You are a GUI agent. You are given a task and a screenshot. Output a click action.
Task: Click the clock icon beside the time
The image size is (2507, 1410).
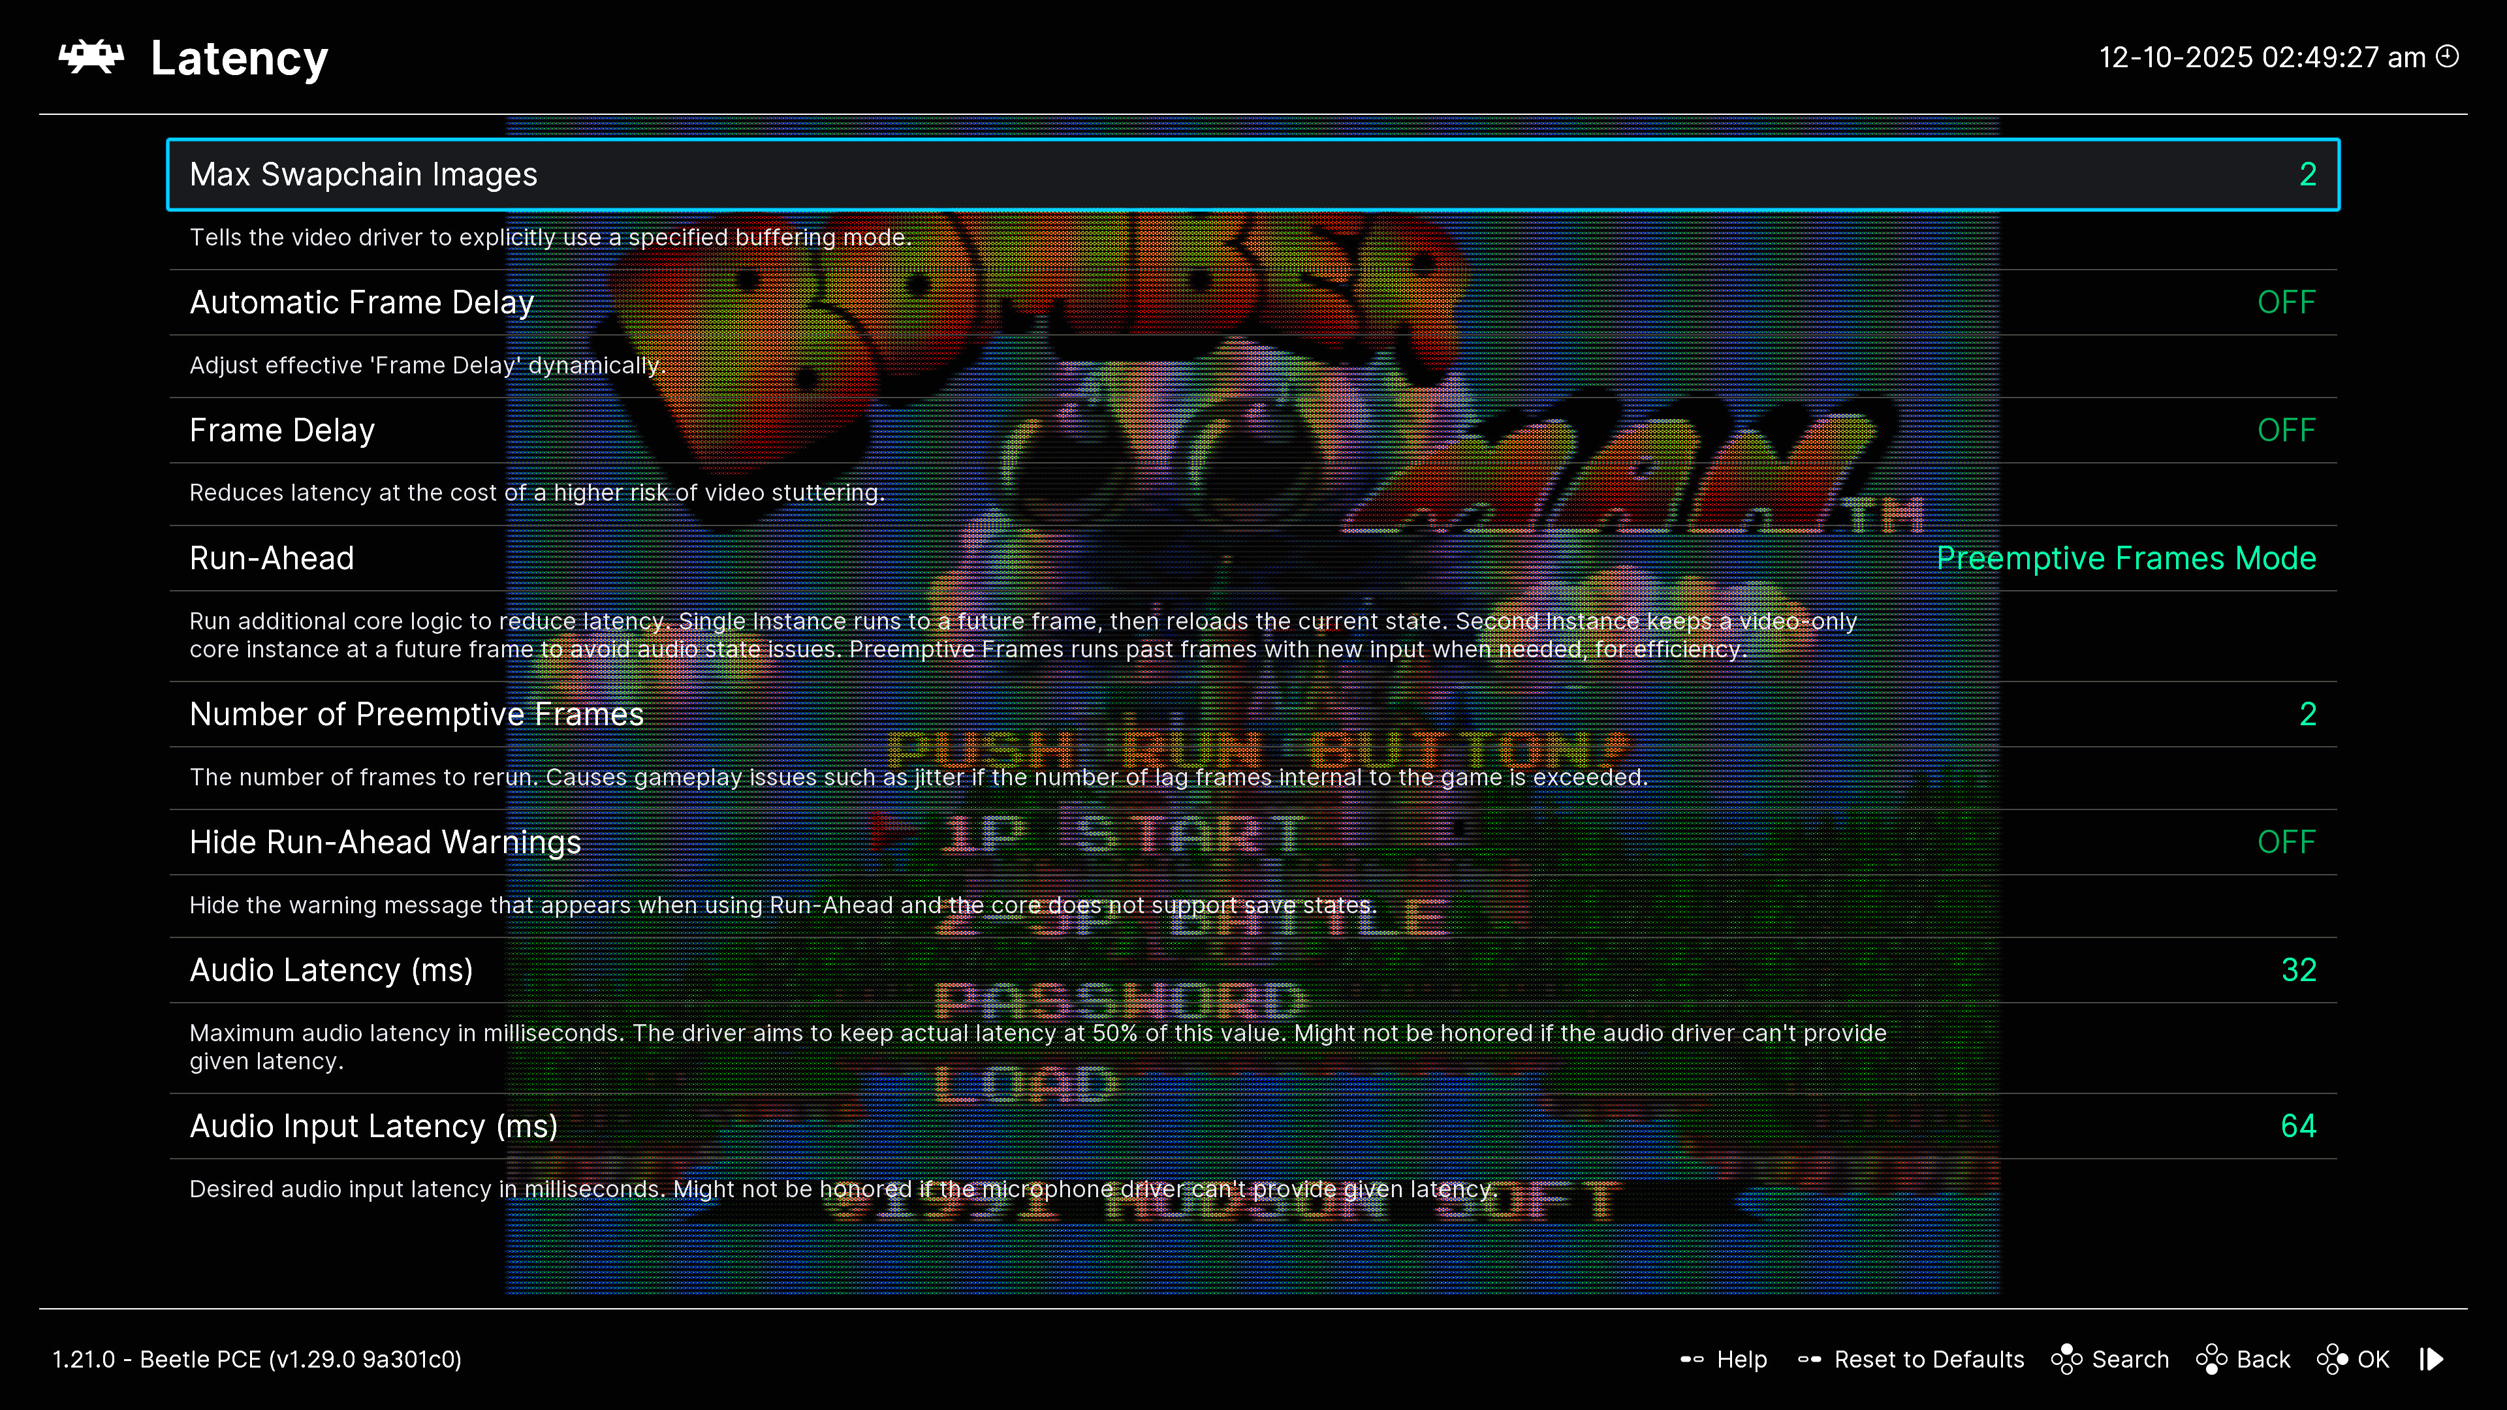click(2447, 56)
